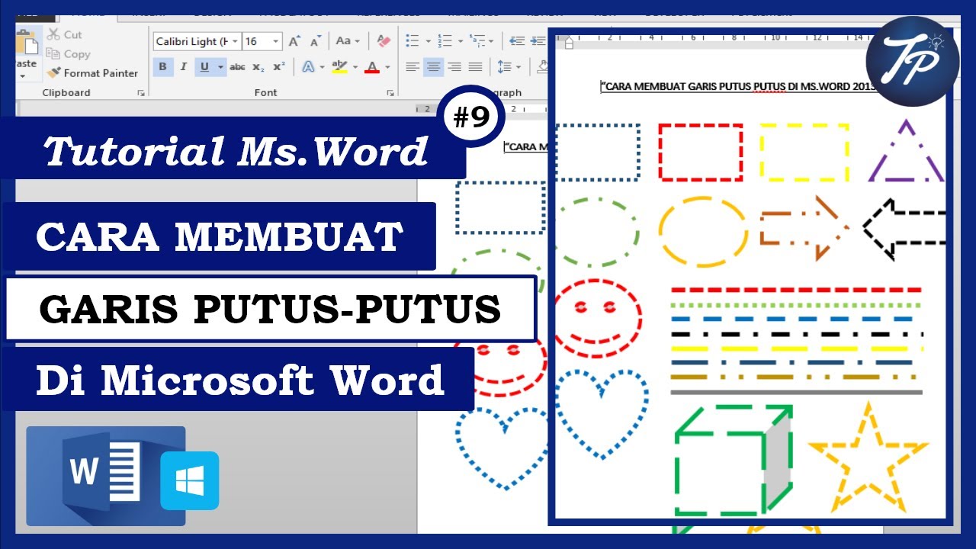Viewport: 976px width, 549px height.
Task: Click the "Font" group label
Action: [x=266, y=92]
